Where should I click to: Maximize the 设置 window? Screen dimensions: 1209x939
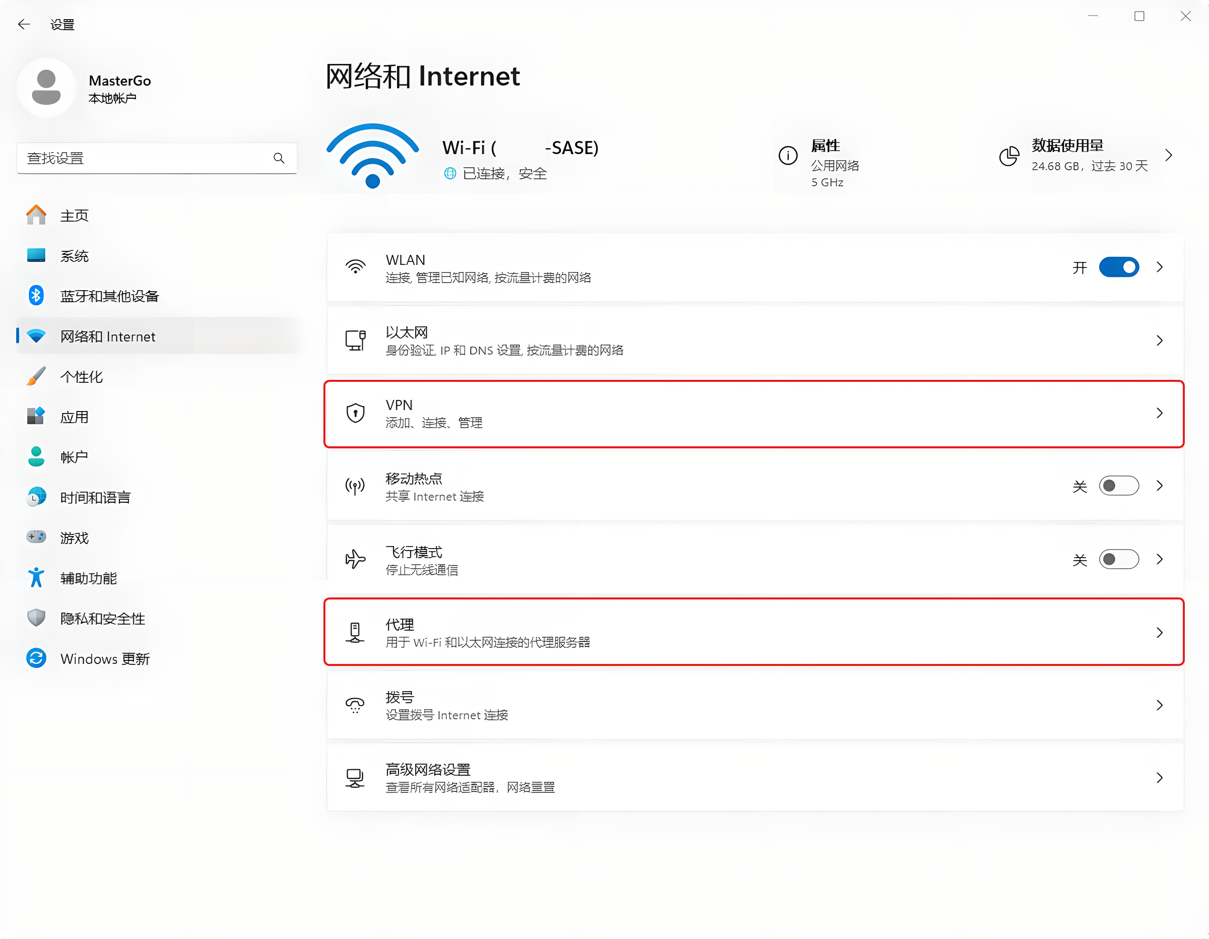tap(1139, 17)
